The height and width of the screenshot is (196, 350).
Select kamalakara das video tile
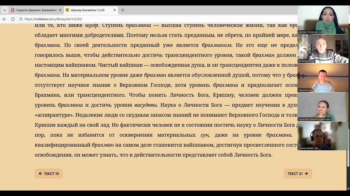tap(323, 49)
